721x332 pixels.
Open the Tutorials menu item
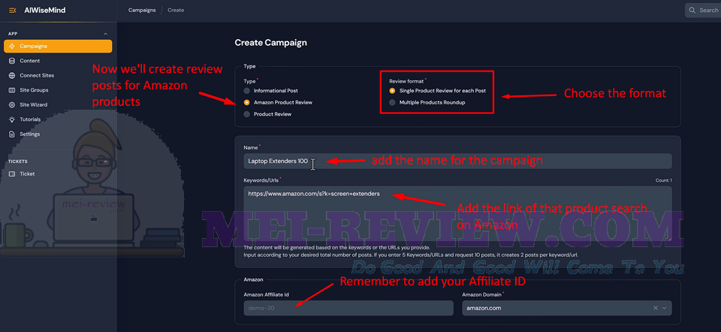[x=58, y=119]
